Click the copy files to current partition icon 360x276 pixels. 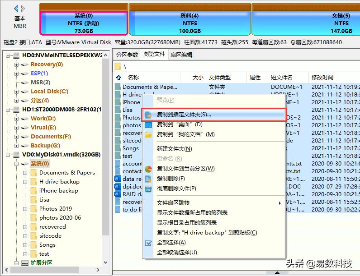point(148,169)
